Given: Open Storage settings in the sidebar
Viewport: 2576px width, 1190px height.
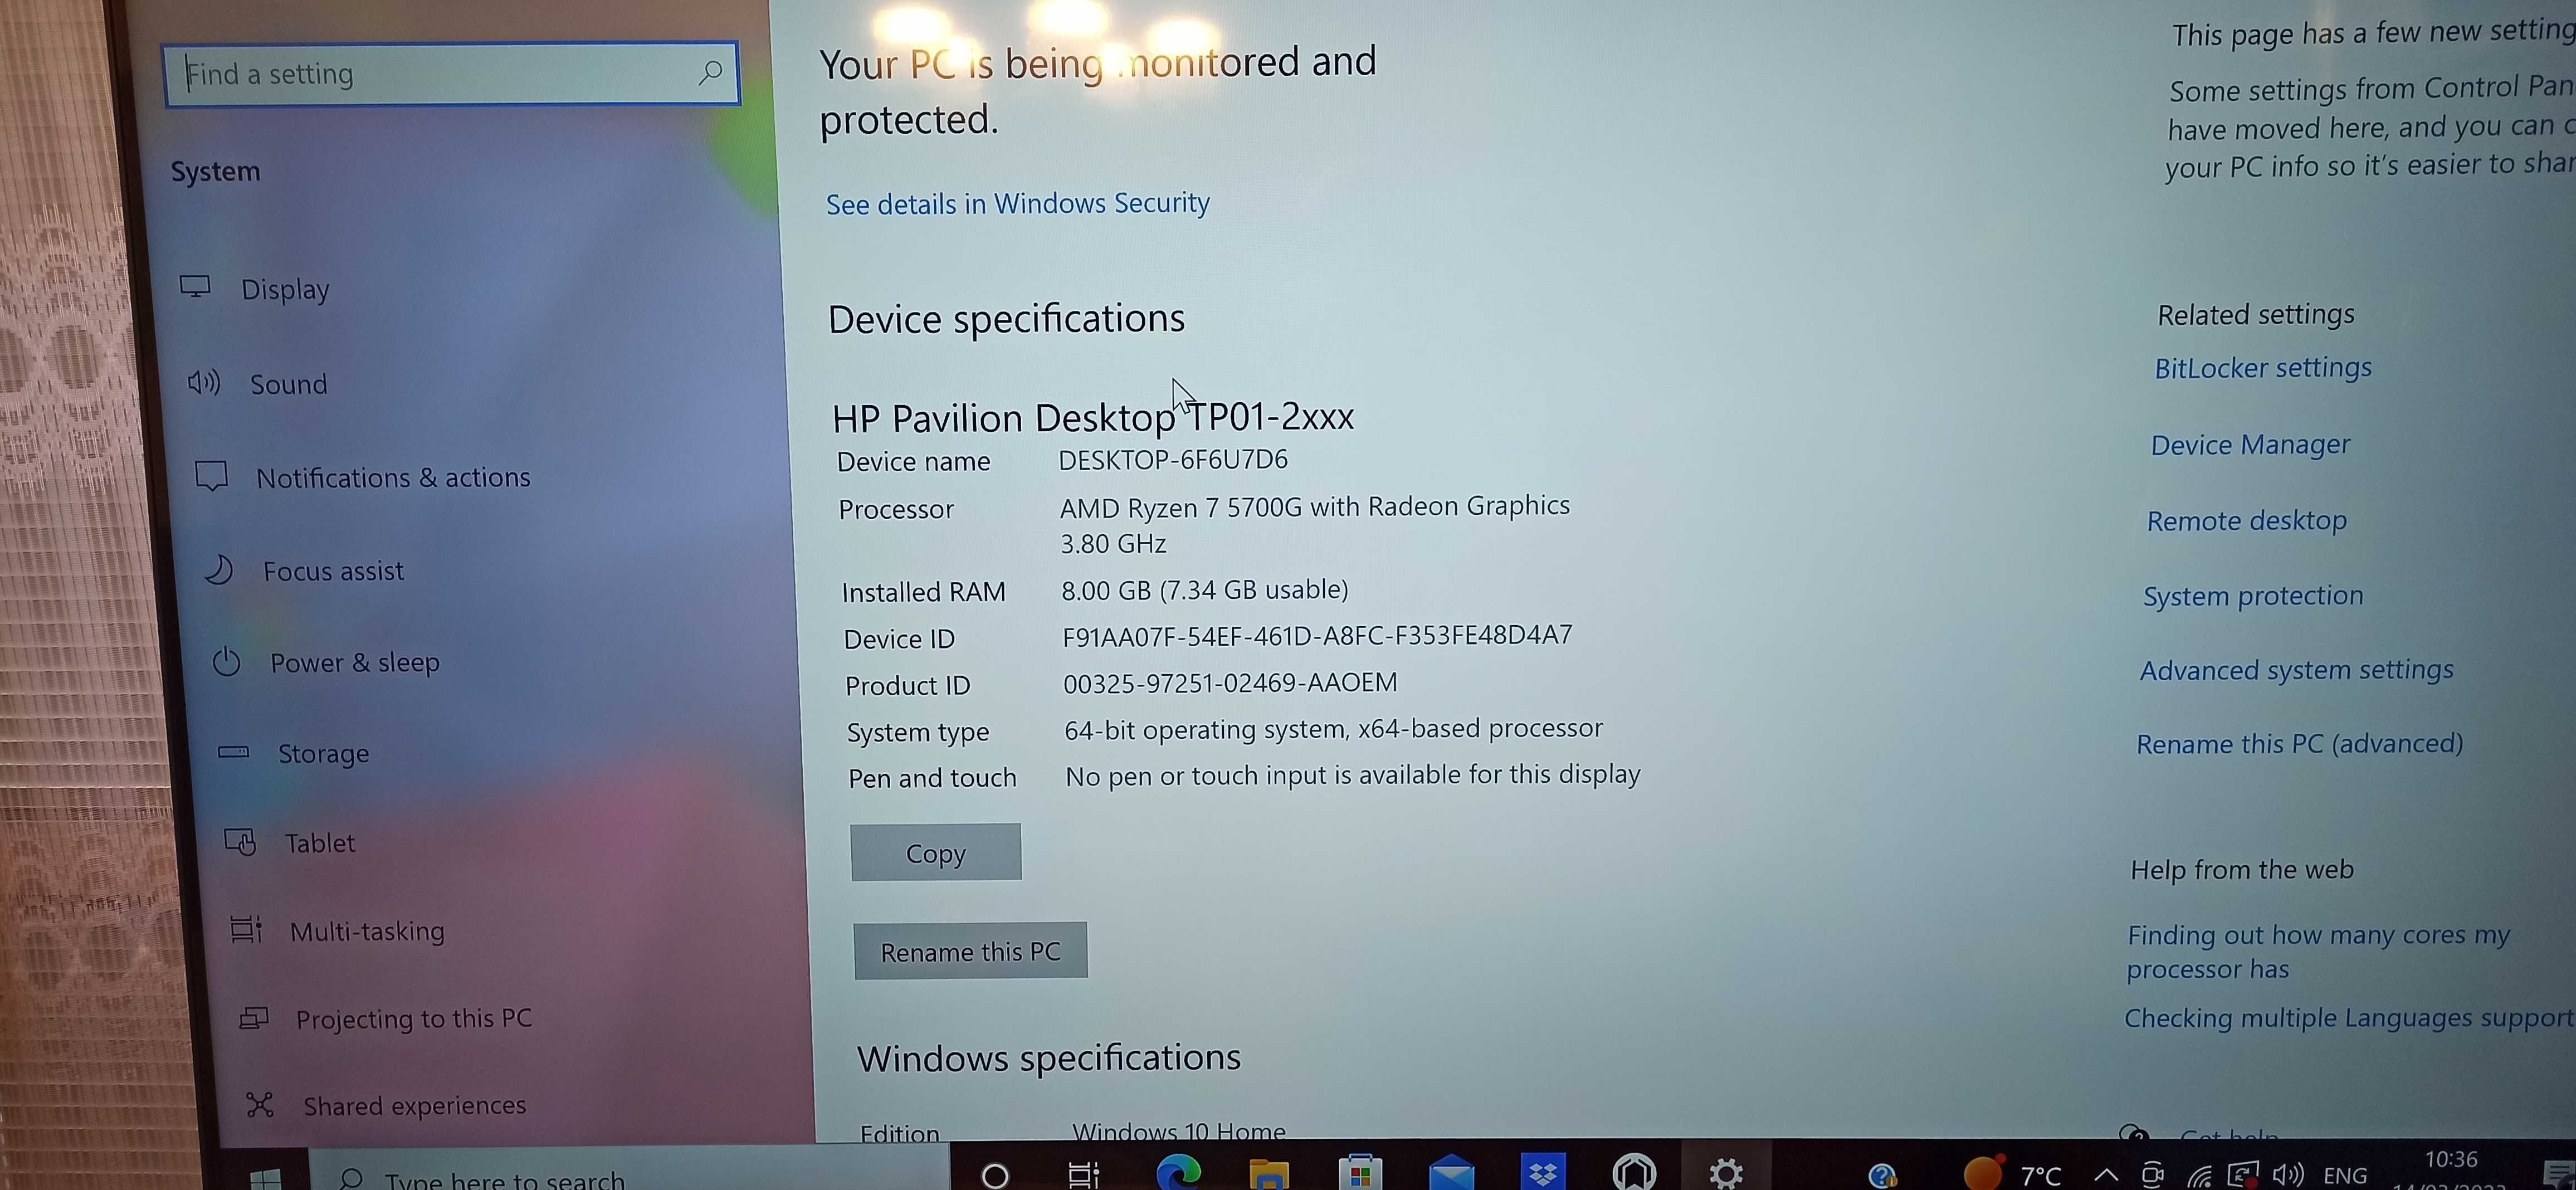Looking at the screenshot, I should (323, 753).
